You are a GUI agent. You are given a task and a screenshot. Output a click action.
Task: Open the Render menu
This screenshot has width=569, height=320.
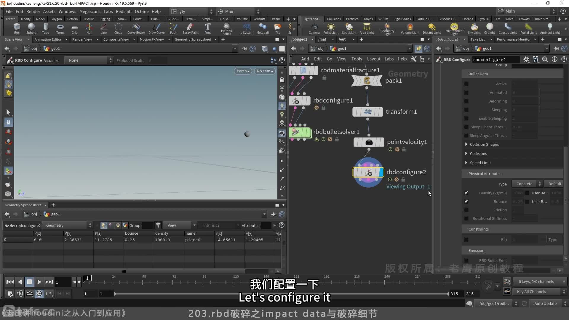(x=33, y=11)
